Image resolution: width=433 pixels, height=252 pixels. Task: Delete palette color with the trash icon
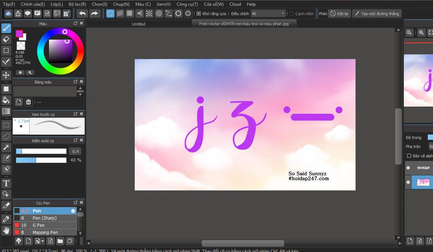tap(28, 102)
